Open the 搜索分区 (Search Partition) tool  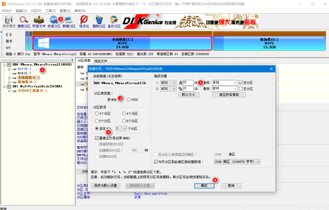23,21
